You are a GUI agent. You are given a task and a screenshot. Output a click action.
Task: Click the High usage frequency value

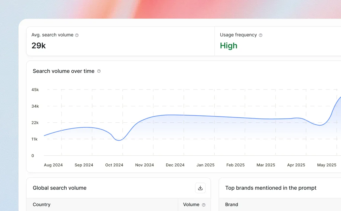229,46
